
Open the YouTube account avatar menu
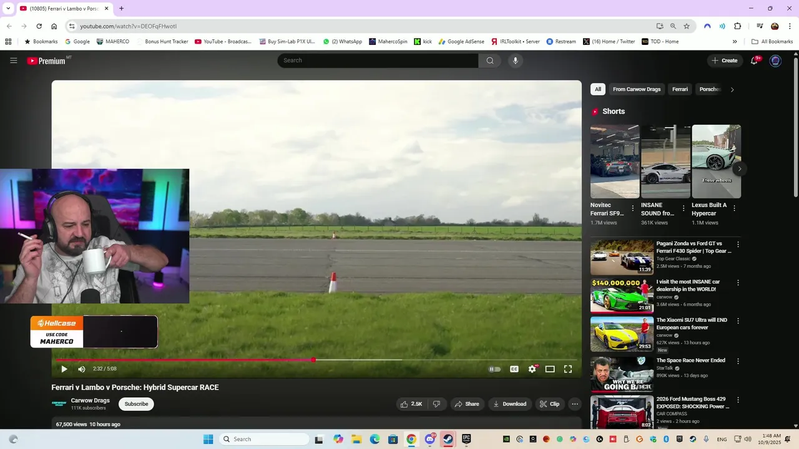(775, 60)
